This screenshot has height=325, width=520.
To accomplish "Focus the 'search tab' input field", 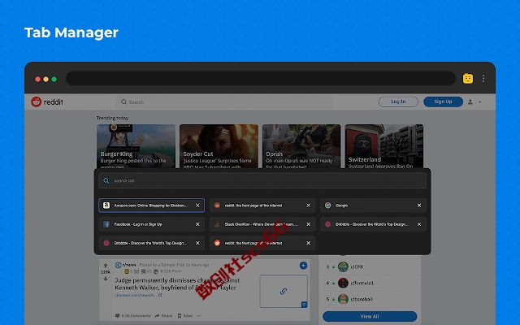I will (262, 180).
